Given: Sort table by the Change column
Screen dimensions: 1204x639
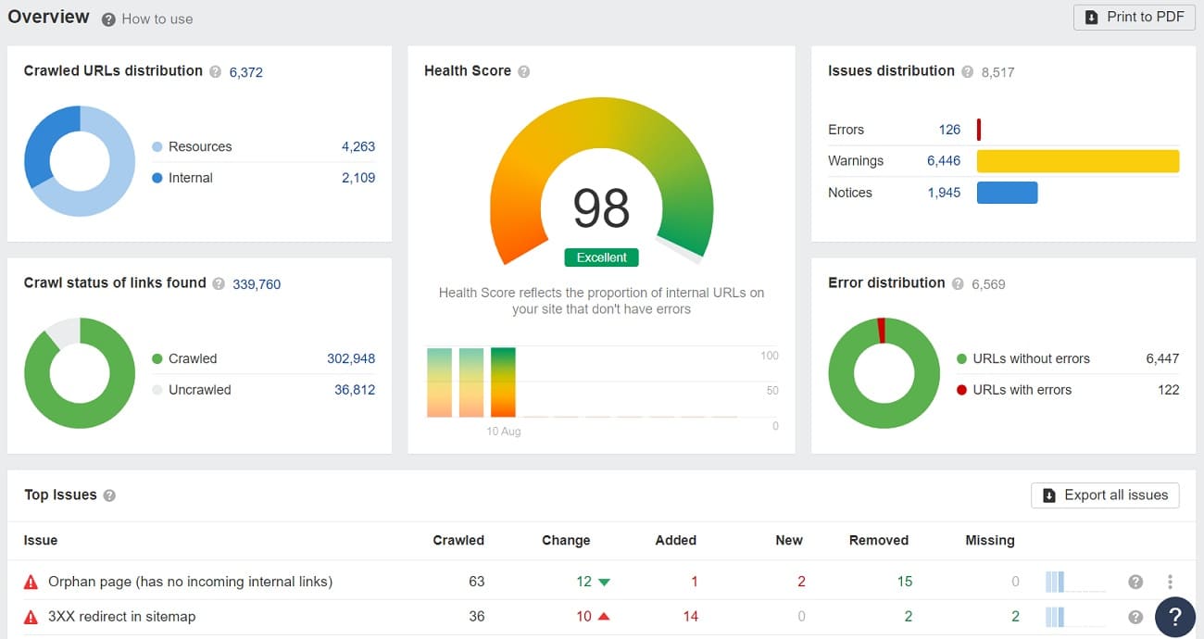Looking at the screenshot, I should 565,540.
